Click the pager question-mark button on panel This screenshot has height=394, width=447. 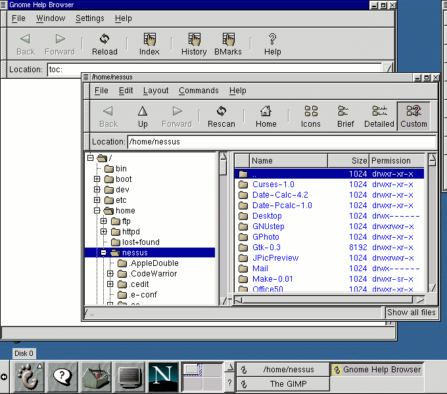[x=229, y=383]
